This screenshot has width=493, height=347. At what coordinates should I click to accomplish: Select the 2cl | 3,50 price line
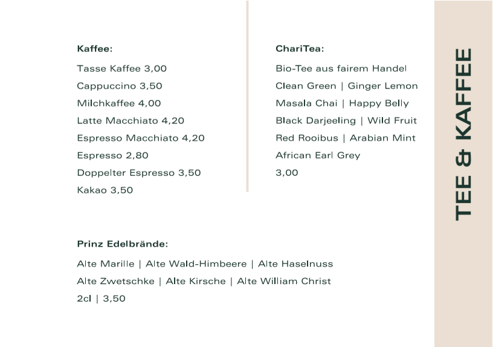pyautogui.click(x=101, y=299)
